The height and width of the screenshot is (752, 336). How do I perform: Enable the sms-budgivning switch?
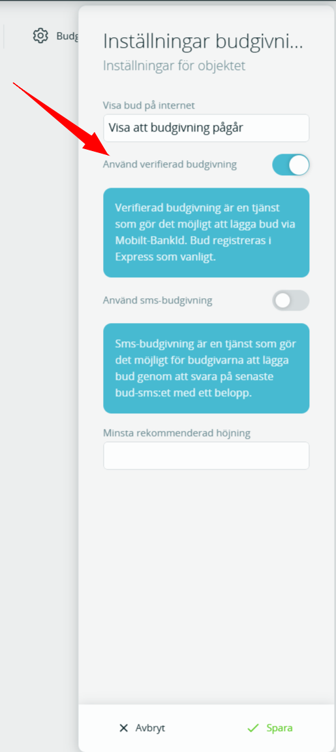291,301
